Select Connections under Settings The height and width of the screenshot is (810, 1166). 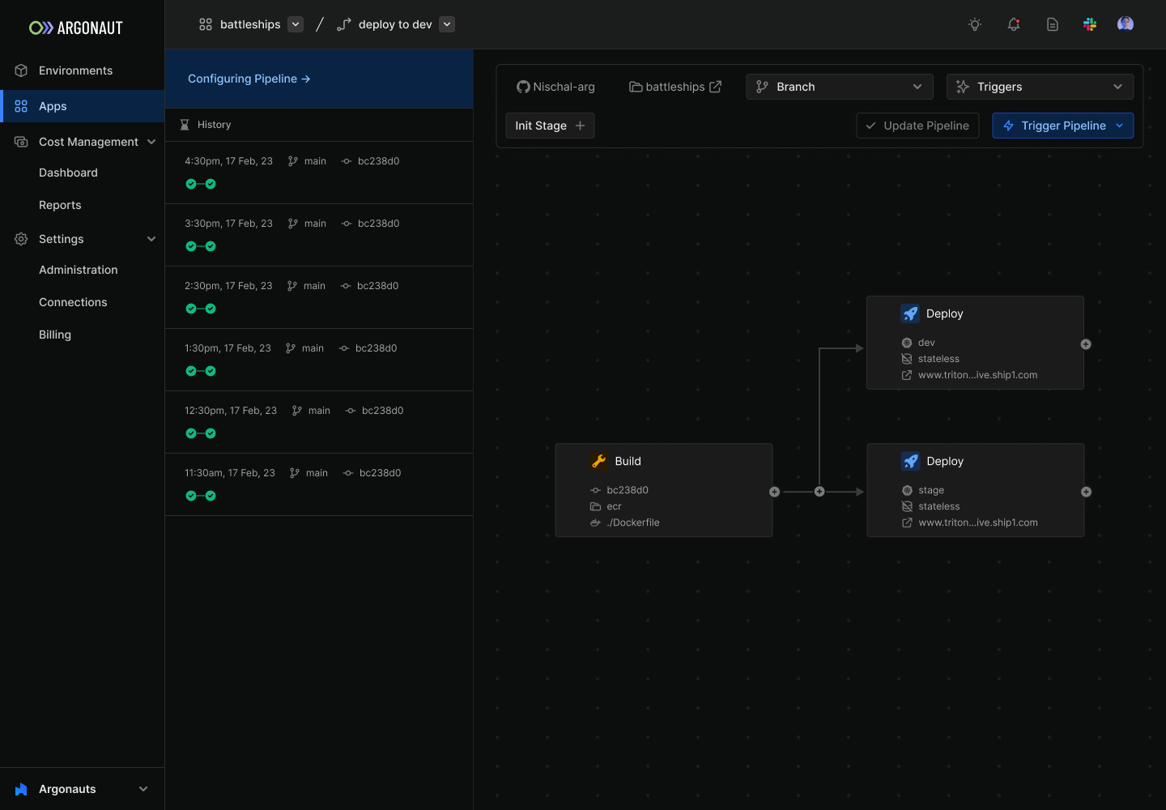click(73, 301)
